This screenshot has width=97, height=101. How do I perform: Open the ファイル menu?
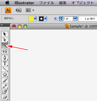(47, 3)
